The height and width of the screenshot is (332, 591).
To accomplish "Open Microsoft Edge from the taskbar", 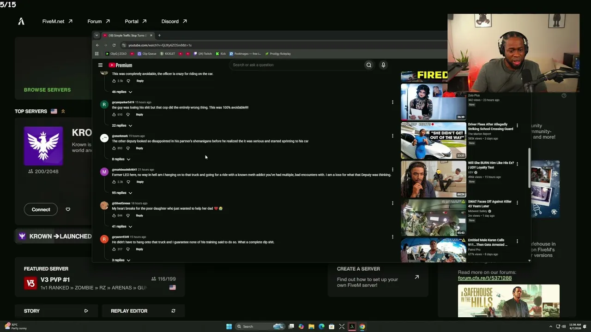I will click(321, 326).
